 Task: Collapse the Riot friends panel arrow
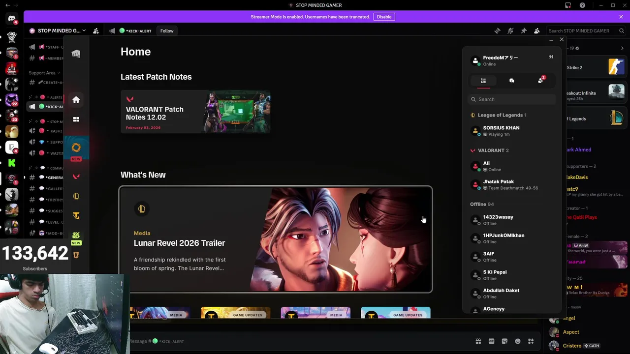pos(551,57)
